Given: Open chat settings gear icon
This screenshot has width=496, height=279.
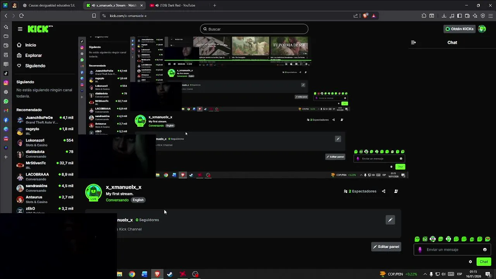Looking at the screenshot, I should tap(470, 262).
